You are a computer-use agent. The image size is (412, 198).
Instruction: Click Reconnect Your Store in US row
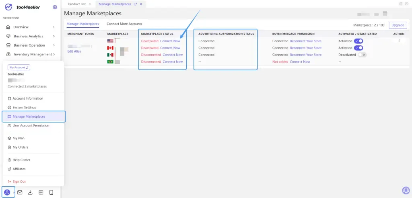[306, 41]
